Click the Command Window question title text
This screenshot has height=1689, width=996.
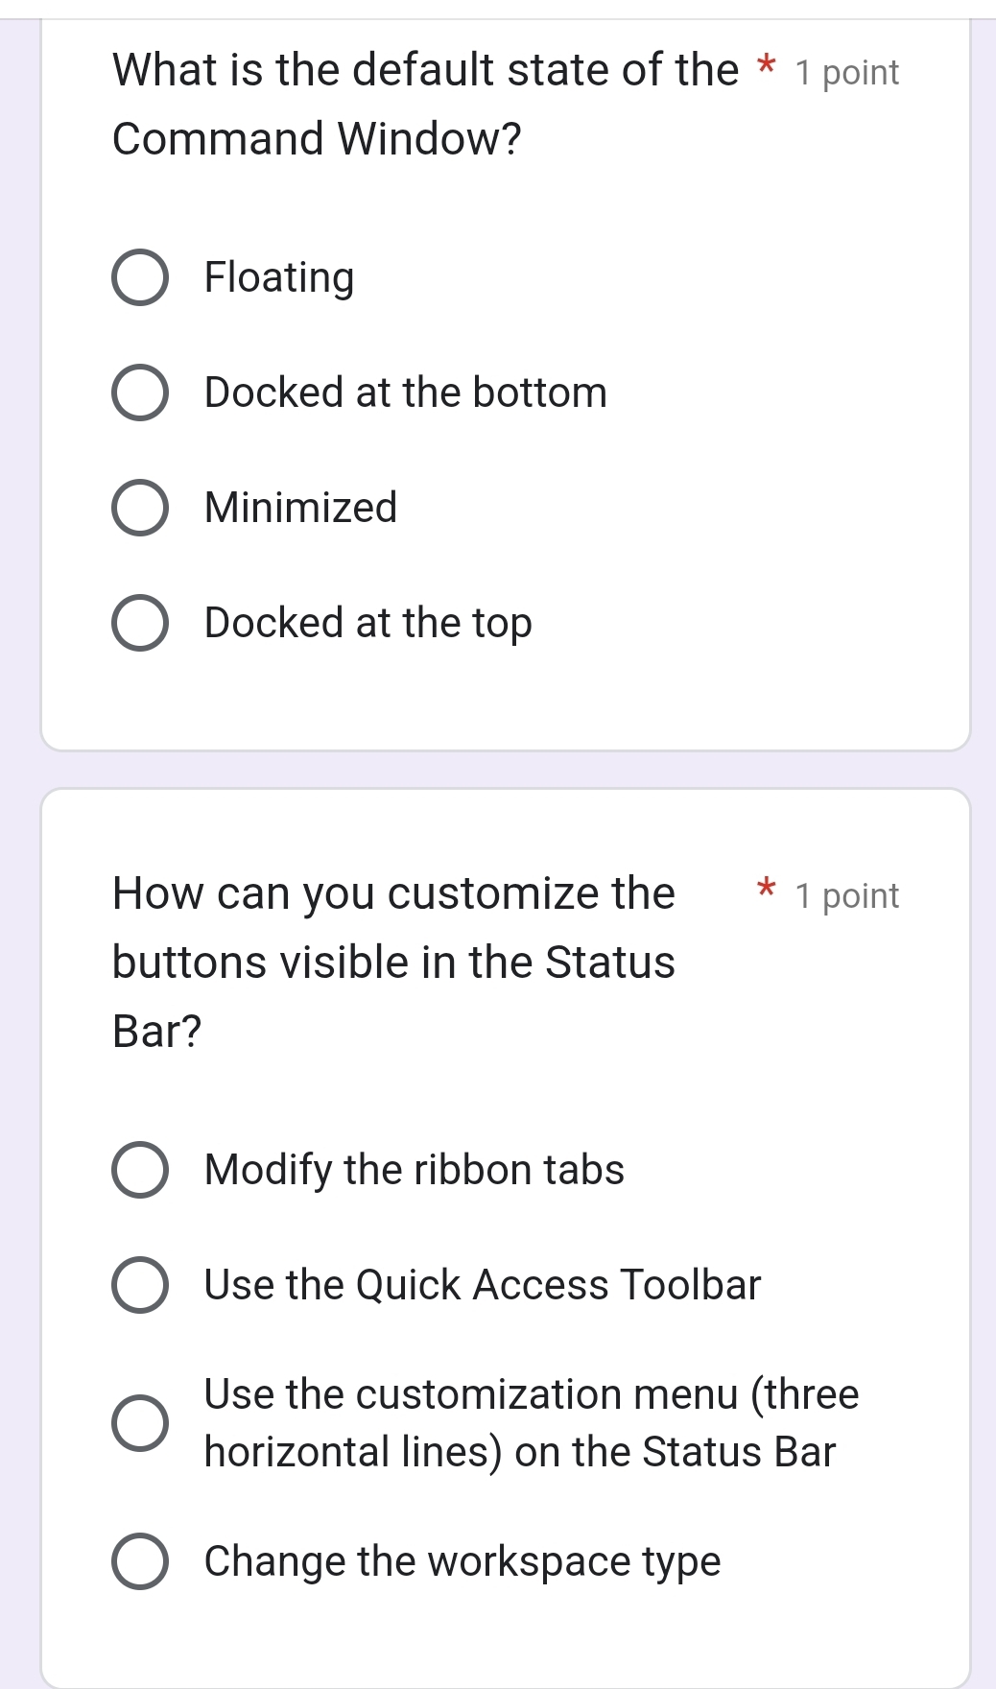pyautogui.click(x=425, y=104)
